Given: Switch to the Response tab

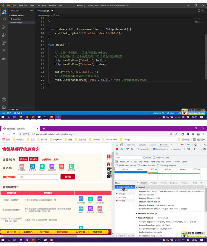Looking at the screenshot, I should click(x=174, y=183).
